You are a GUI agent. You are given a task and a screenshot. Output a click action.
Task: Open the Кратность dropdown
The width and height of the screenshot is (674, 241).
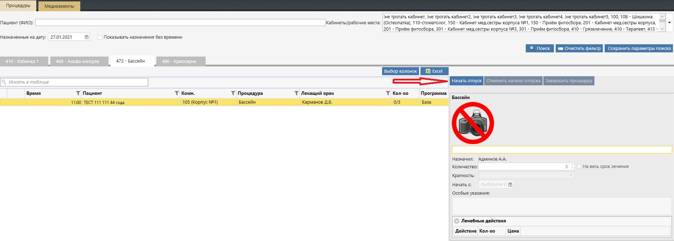(571, 175)
